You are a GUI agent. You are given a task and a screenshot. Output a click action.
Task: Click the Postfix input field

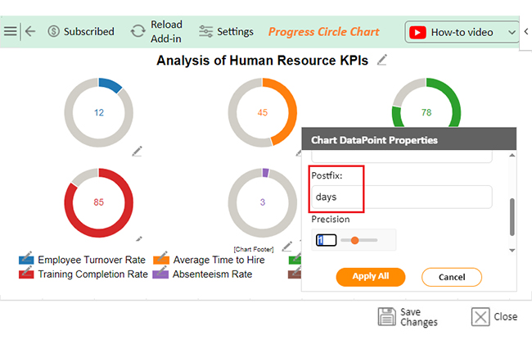[x=402, y=197]
